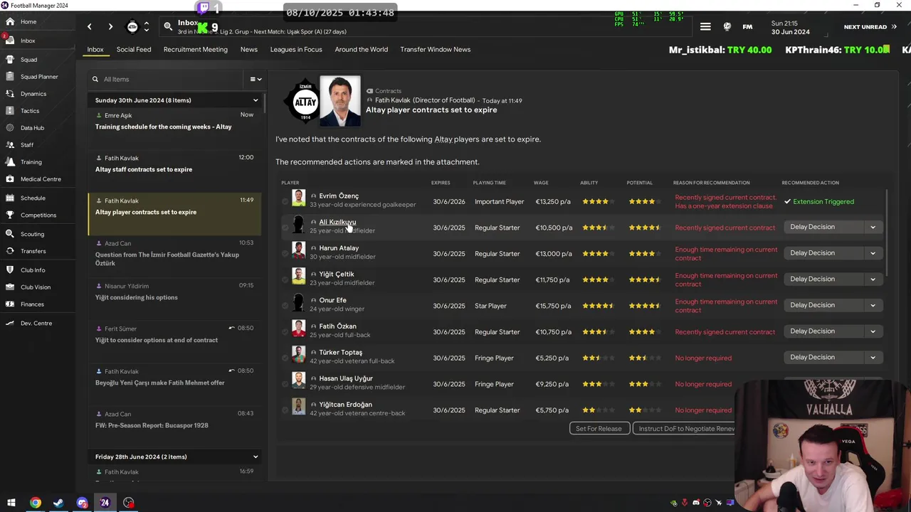Screen dimensions: 911x512
Task: Open Google Chrome from the taskbar
Action: [x=35, y=503]
